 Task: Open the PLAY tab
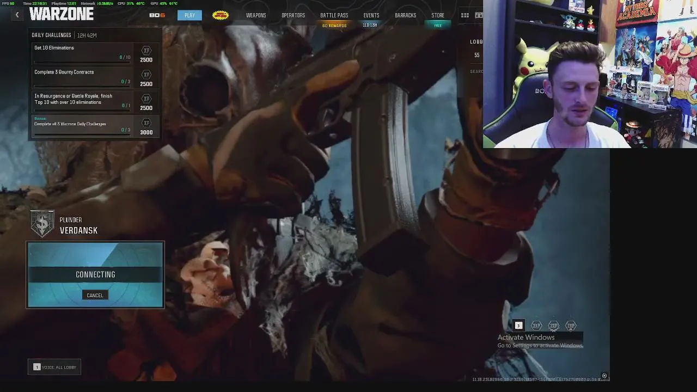pyautogui.click(x=189, y=15)
